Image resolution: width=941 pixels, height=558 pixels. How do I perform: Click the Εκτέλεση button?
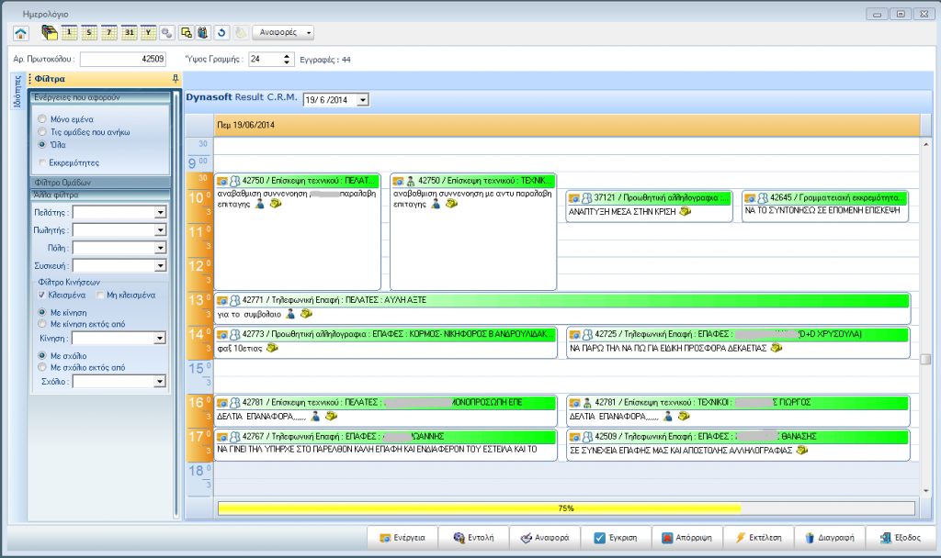758,538
